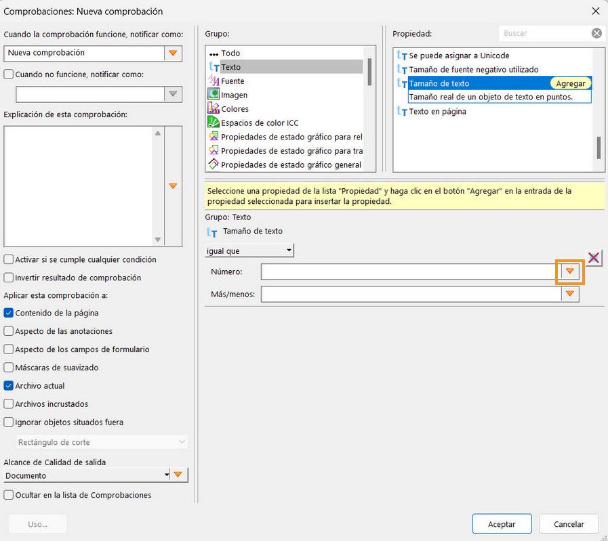Clear the Buscar search field with X icon
The height and width of the screenshot is (541, 608).
tap(596, 33)
